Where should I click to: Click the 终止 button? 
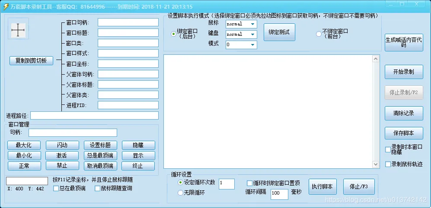[x=138, y=166]
